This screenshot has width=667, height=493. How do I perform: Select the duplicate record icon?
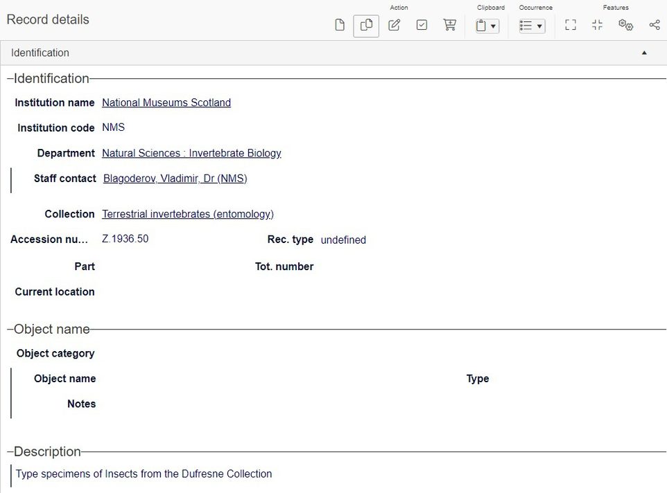point(366,24)
